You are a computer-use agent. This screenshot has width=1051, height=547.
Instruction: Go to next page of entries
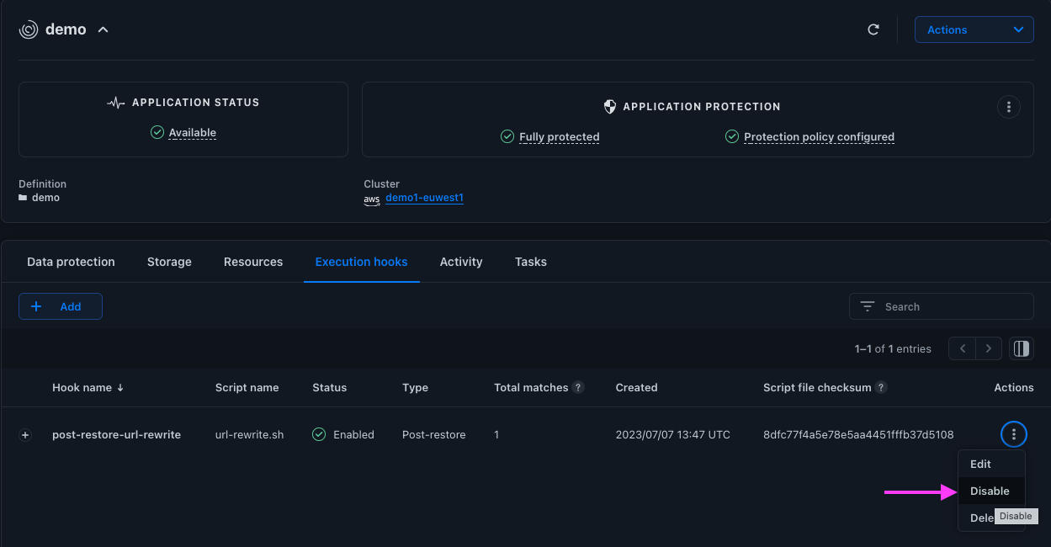tap(989, 348)
